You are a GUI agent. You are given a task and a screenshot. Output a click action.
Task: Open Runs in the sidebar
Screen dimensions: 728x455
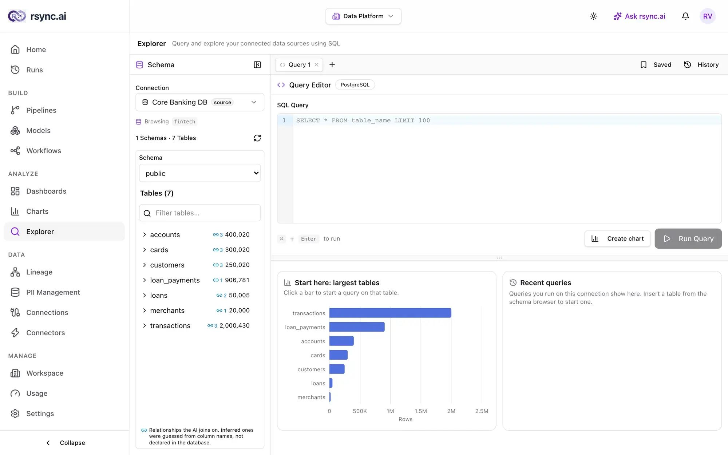[x=64, y=70]
